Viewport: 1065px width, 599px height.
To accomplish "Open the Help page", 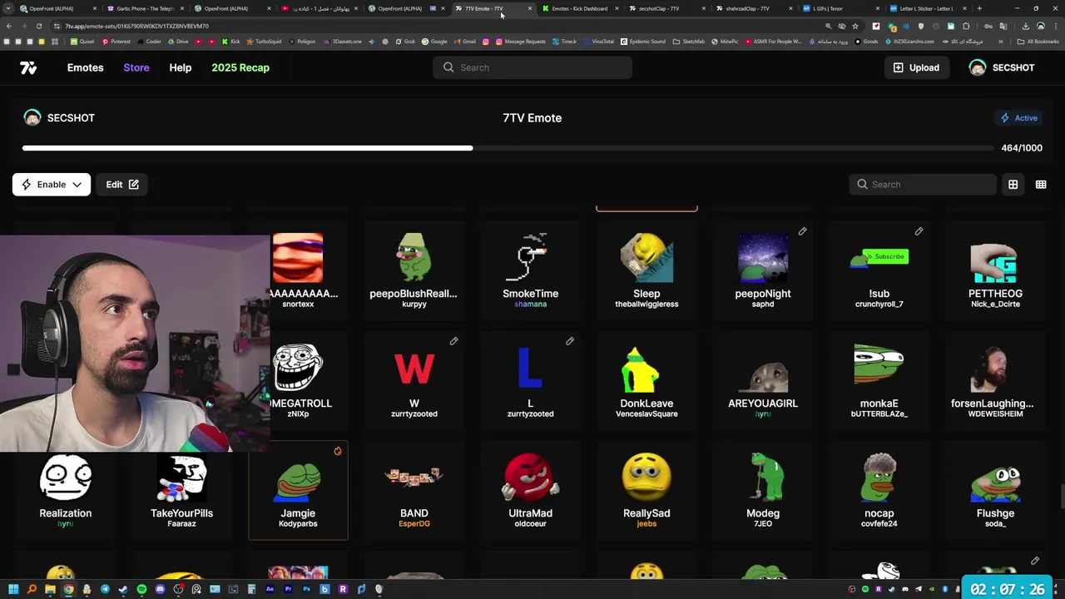I will pyautogui.click(x=181, y=67).
